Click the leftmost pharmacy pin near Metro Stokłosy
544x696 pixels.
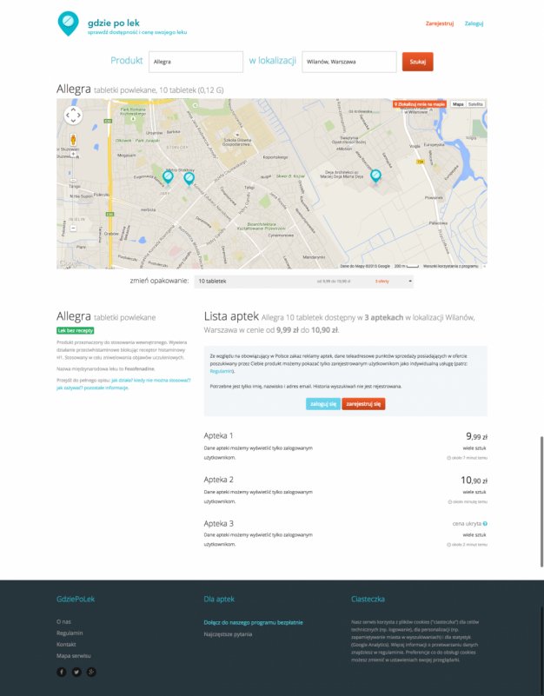pyautogui.click(x=168, y=177)
